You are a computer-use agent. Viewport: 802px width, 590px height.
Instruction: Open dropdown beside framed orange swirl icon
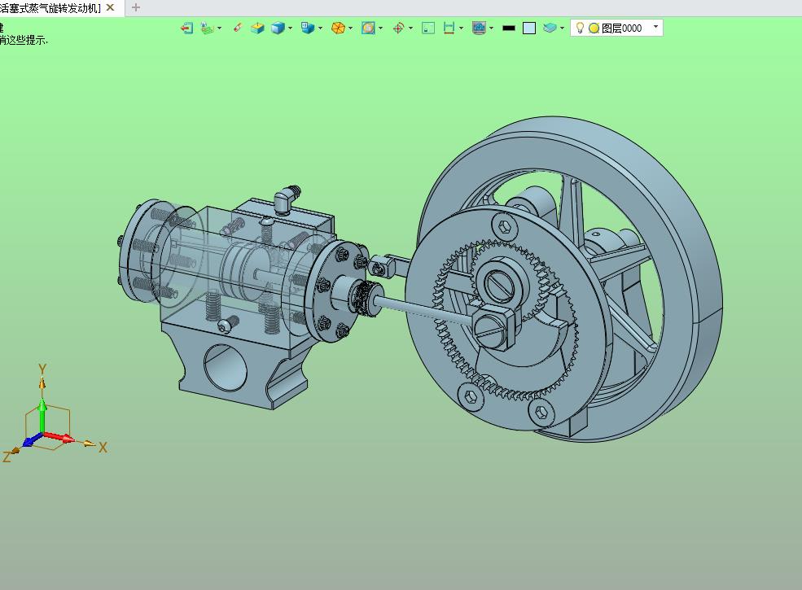click(380, 28)
